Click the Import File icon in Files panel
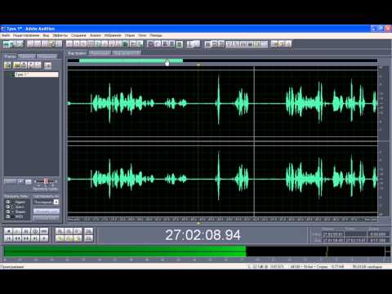Viewport: 392px width, 294px height. tap(7, 65)
